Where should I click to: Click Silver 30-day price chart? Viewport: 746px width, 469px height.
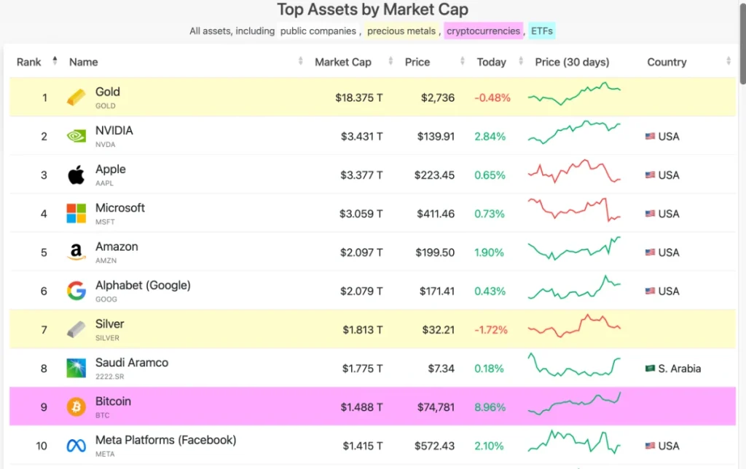(574, 326)
